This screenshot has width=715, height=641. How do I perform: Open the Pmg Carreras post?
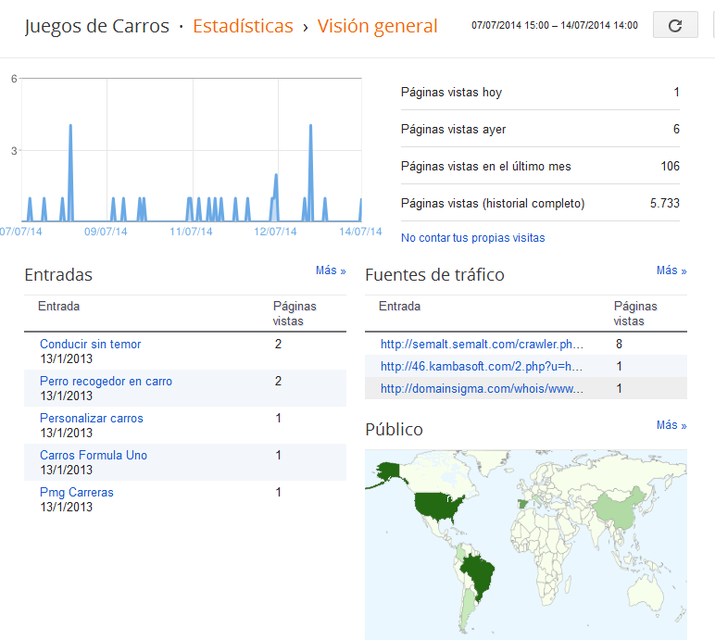click(77, 493)
